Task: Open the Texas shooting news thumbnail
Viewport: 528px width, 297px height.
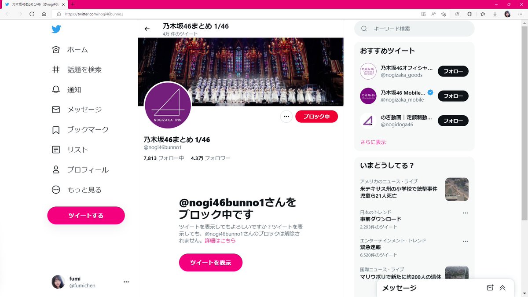Action: pos(457,189)
